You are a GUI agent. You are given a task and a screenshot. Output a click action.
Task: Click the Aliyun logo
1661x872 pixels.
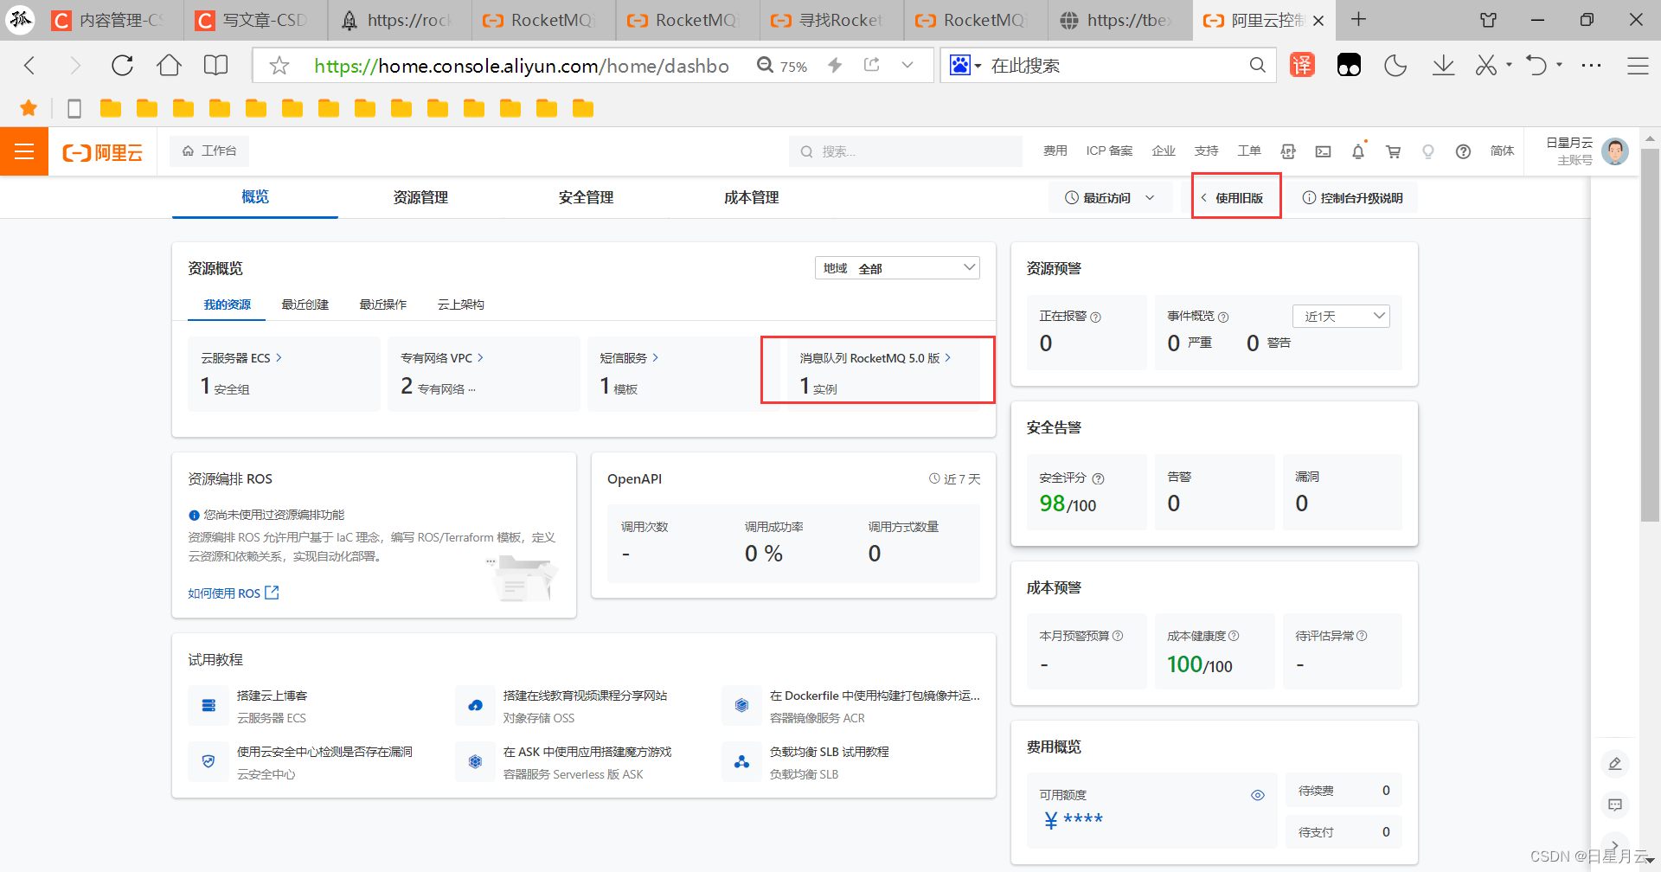coord(103,153)
